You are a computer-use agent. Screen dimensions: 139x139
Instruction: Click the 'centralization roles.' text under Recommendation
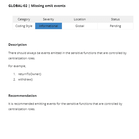click(22, 109)
